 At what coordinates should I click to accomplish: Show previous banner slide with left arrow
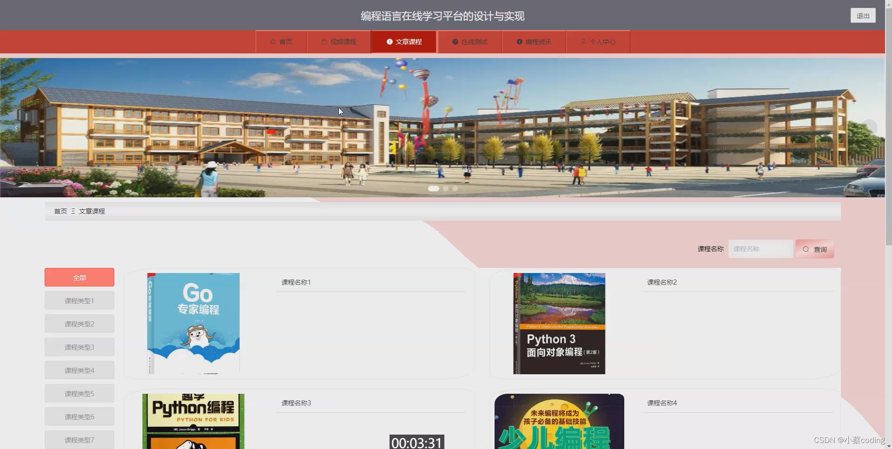pyautogui.click(x=16, y=128)
